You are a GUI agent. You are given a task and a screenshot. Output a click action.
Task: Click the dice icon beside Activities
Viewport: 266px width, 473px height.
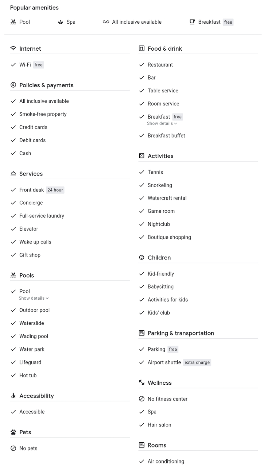(x=141, y=156)
